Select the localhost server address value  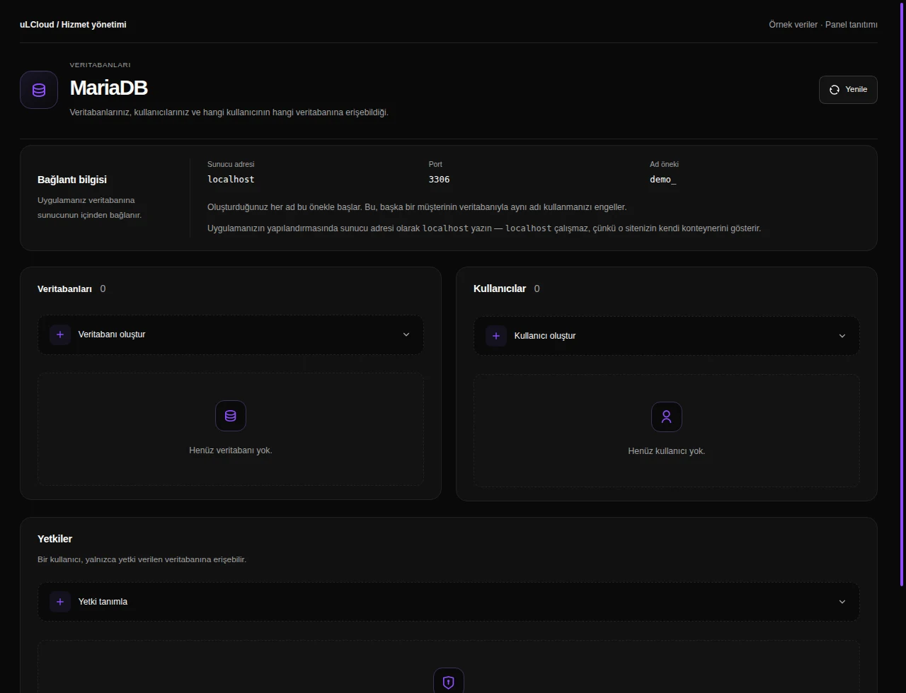click(x=231, y=180)
